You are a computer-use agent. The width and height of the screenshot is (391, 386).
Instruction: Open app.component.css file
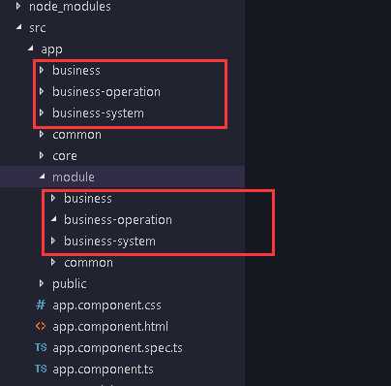click(106, 306)
